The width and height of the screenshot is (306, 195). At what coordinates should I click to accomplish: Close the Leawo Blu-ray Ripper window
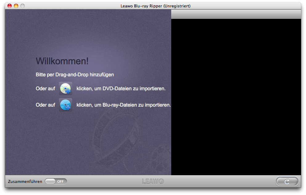[9, 6]
